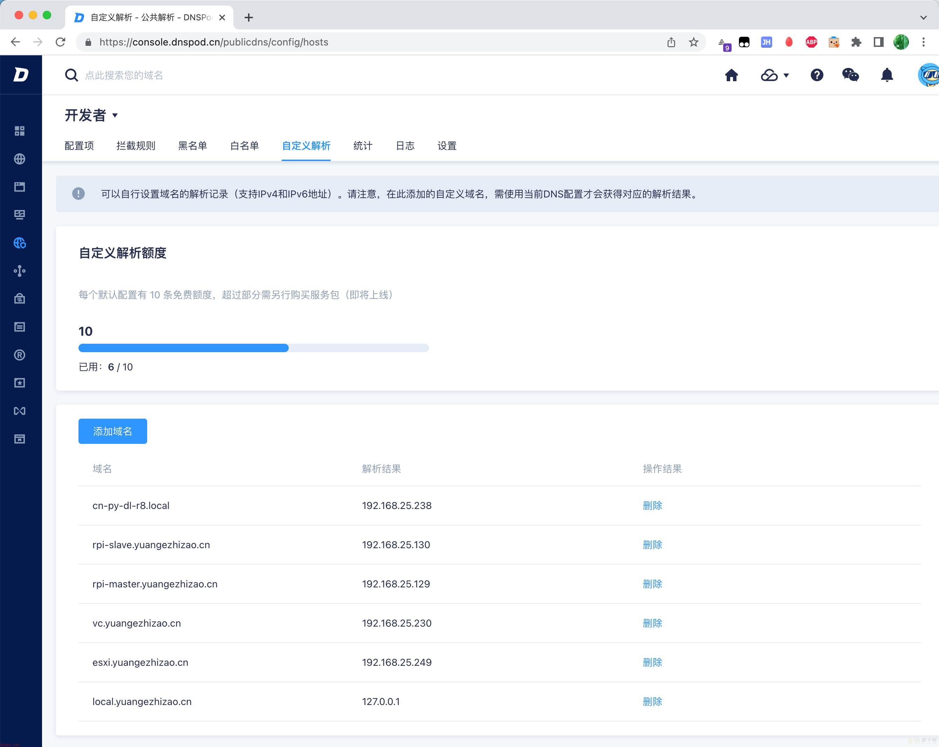
Task: Expand the tab list chevron in the title bar
Action: 923,18
